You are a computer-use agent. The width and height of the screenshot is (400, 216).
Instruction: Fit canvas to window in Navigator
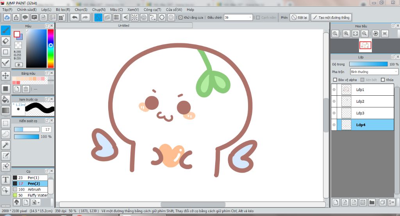click(355, 34)
